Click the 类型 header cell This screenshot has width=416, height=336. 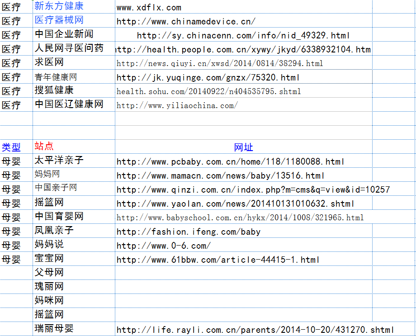16,147
